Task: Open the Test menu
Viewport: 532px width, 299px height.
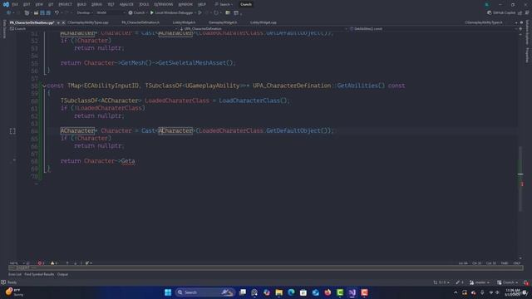Action: (111, 4)
